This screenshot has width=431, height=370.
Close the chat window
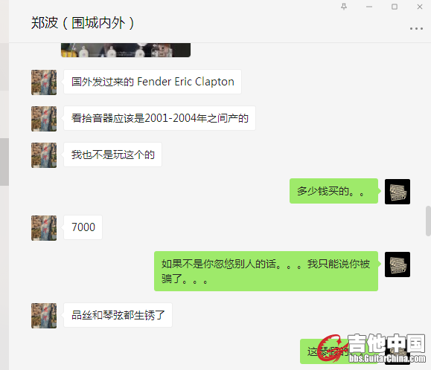click(419, 7)
